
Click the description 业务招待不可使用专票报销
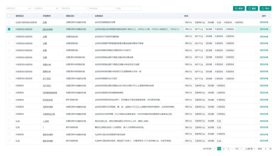(107, 37)
